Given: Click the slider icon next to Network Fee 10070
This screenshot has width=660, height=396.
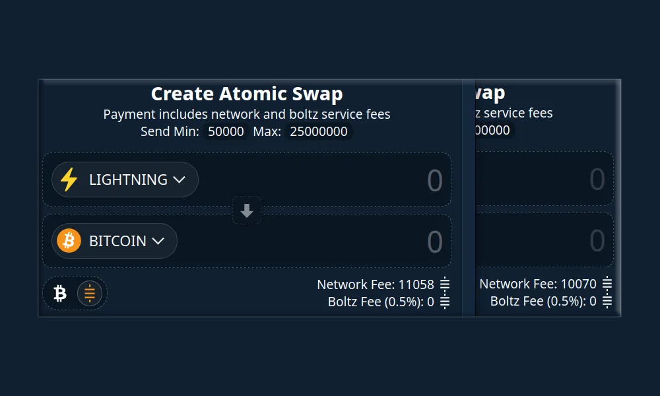Looking at the screenshot, I should point(607,284).
